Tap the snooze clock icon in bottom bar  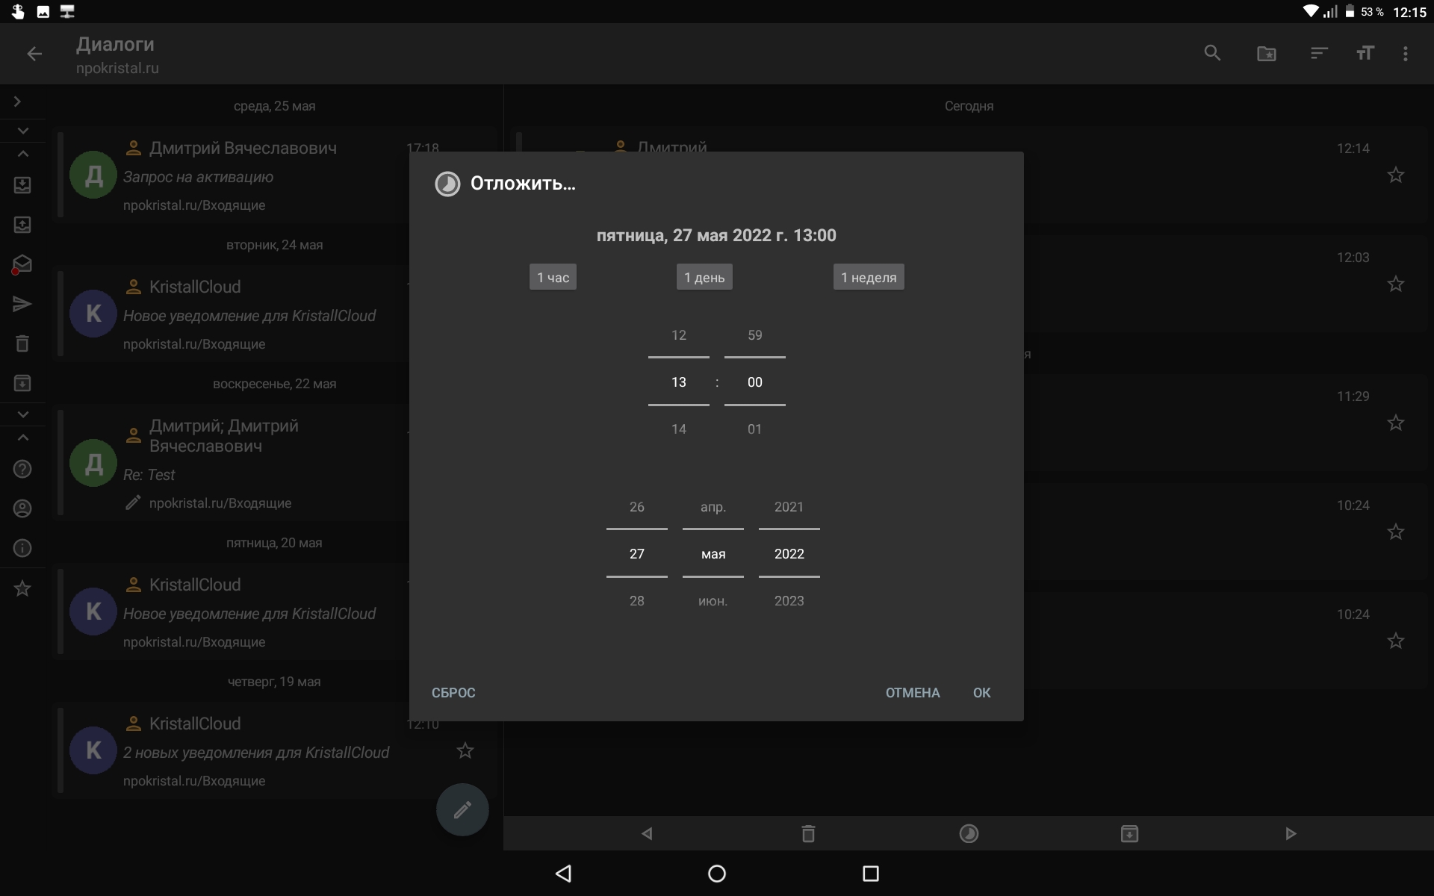[969, 833]
